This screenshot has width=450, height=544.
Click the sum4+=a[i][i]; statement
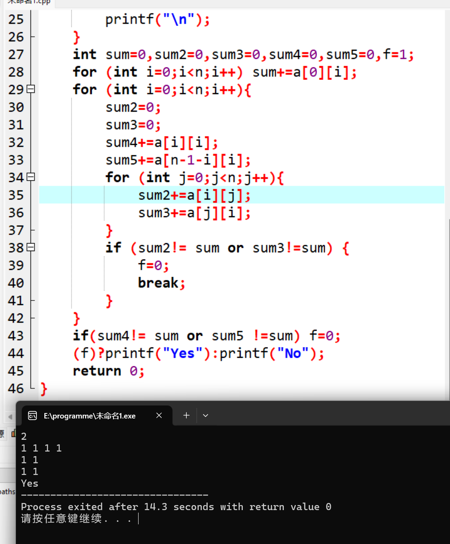coord(162,143)
